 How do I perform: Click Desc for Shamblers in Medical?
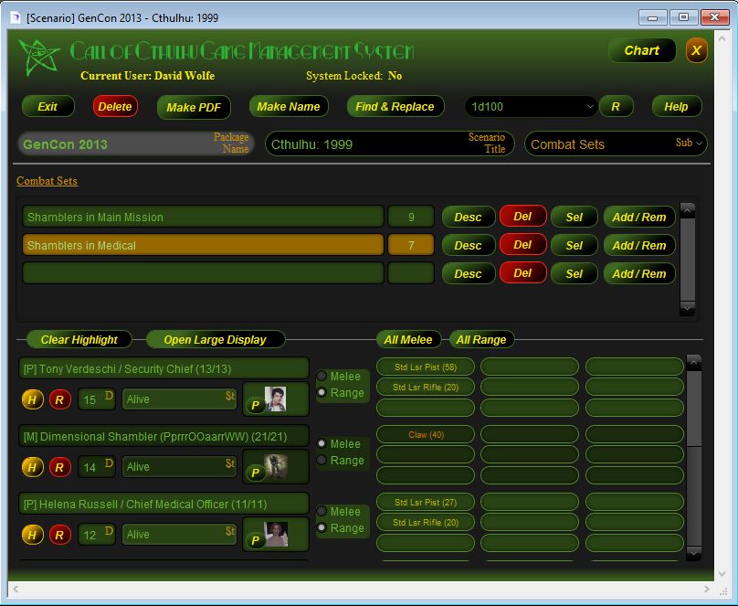click(469, 245)
